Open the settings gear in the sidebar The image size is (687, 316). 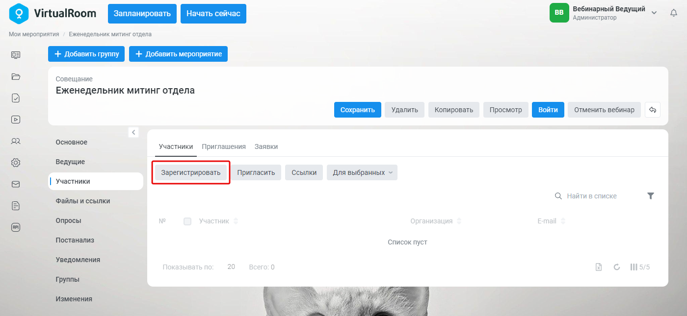(x=16, y=163)
